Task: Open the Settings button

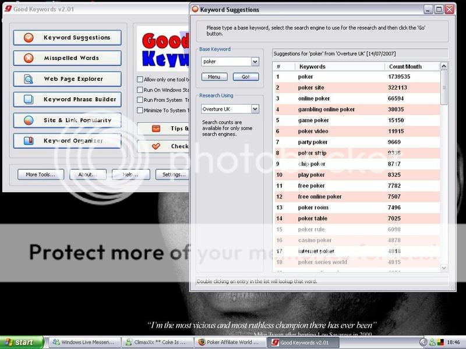Action: [173, 174]
